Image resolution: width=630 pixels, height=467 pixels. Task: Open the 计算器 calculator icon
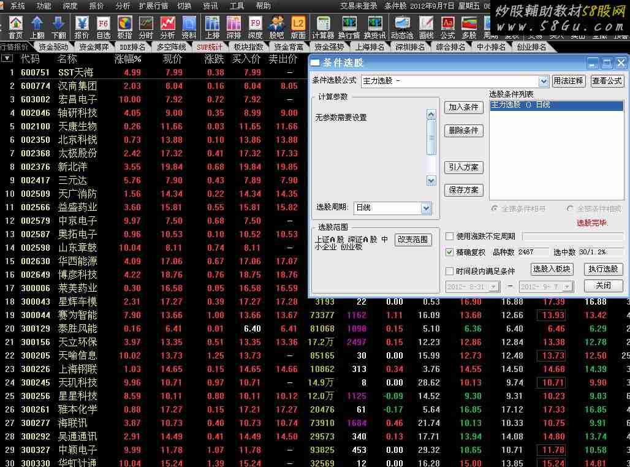pyautogui.click(x=322, y=26)
